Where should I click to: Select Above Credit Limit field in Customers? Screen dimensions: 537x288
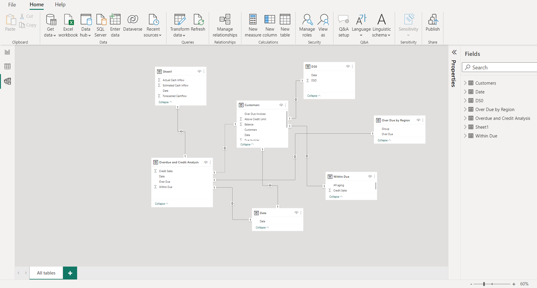[255, 119]
